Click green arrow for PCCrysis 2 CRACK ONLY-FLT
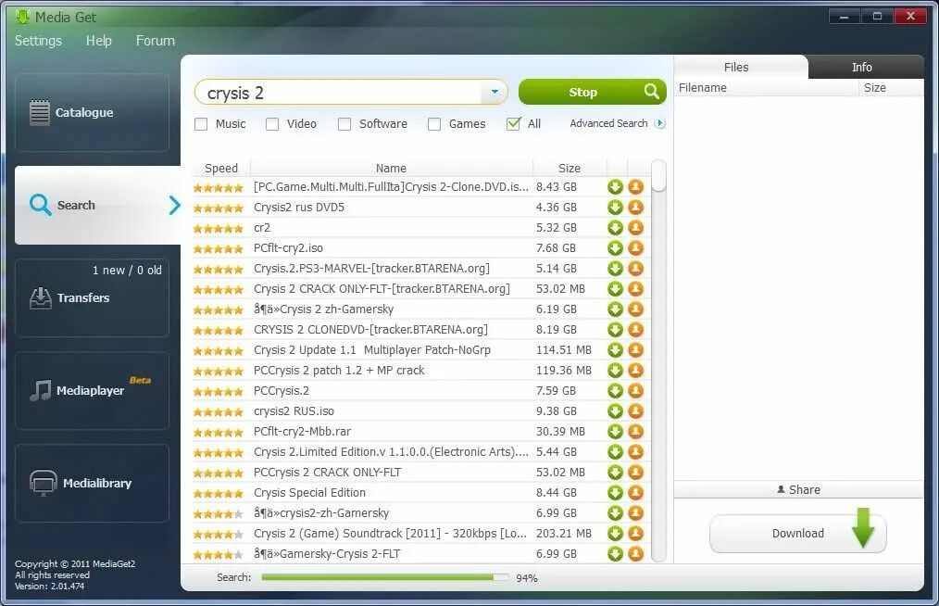The width and height of the screenshot is (939, 606). (615, 473)
